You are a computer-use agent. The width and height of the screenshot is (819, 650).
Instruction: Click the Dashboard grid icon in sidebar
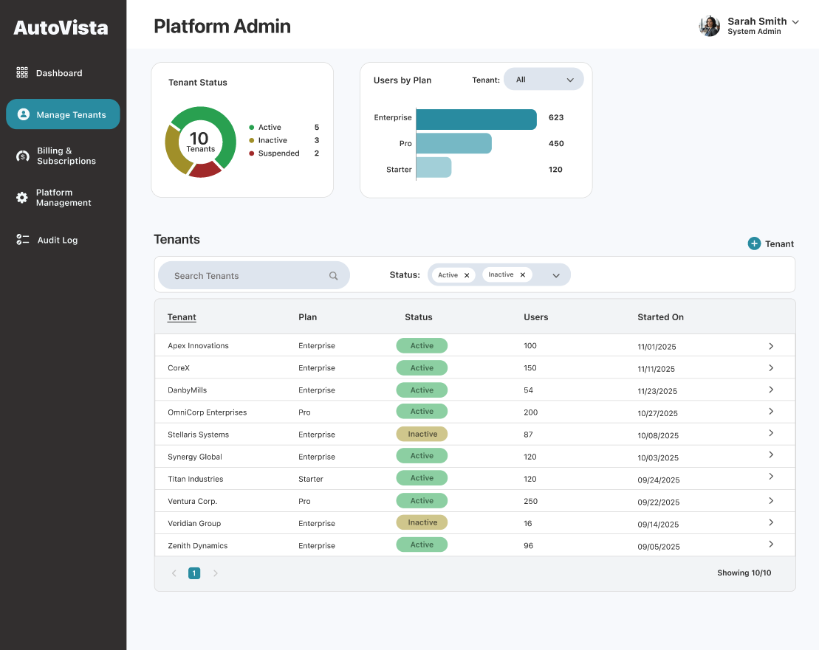tap(22, 73)
